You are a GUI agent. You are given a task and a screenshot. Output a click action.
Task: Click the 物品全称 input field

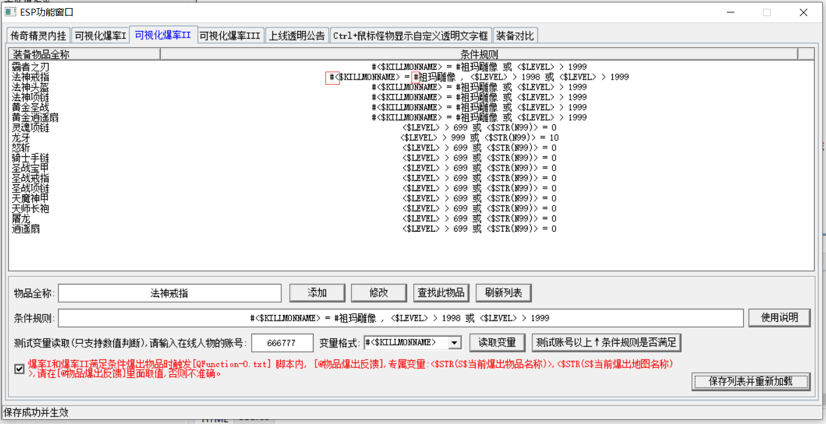(170, 293)
